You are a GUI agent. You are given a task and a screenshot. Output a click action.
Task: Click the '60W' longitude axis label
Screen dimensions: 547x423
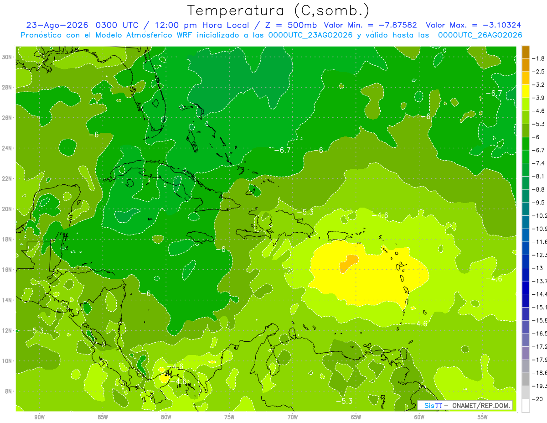click(x=419, y=418)
